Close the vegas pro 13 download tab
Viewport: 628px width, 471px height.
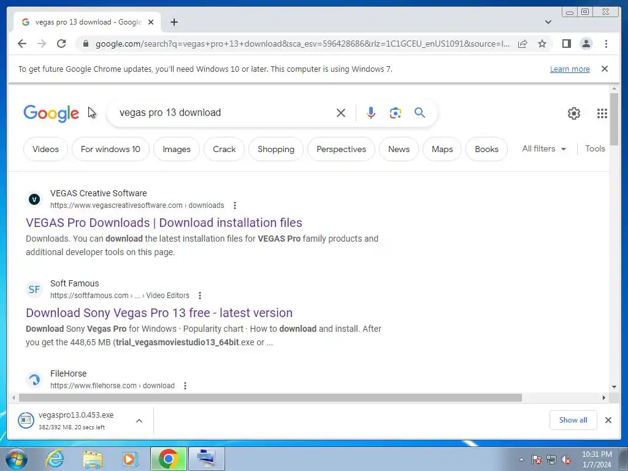151,22
